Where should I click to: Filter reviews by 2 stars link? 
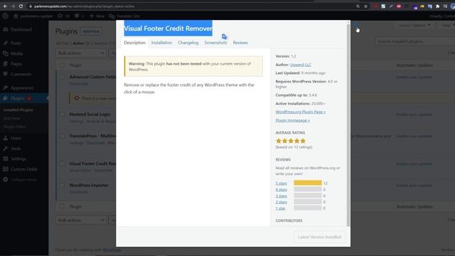click(282, 202)
